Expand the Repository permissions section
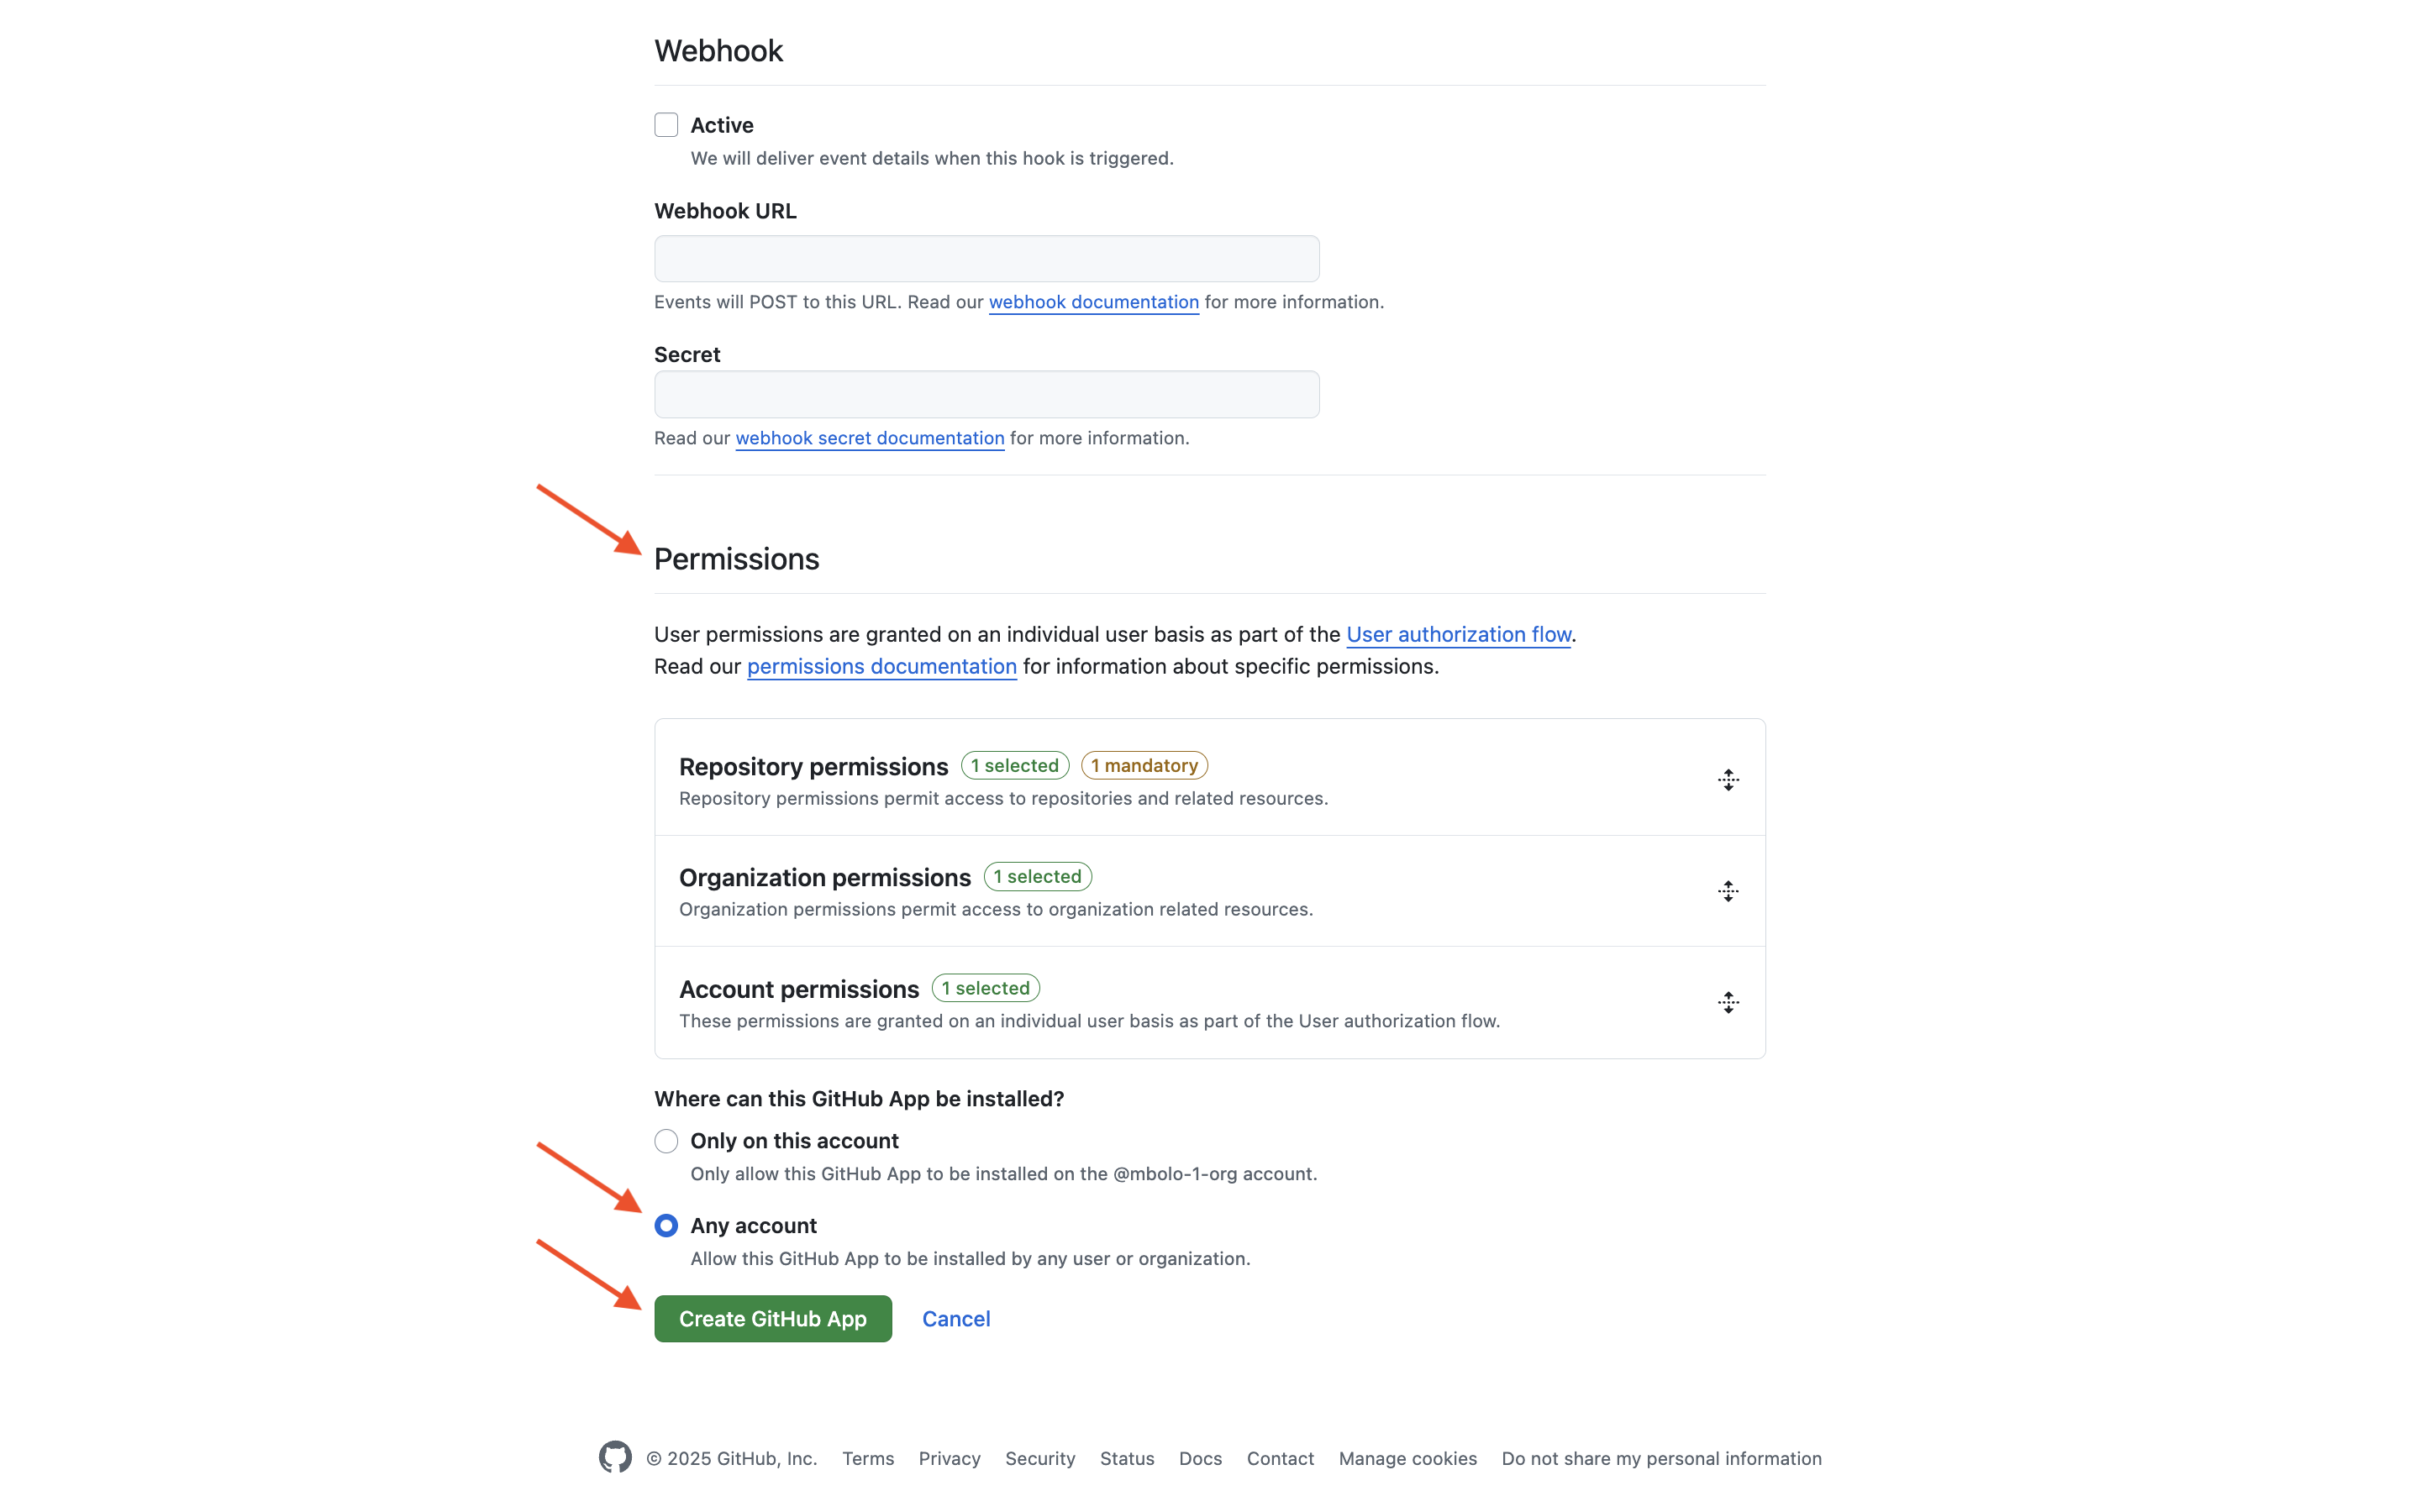The height and width of the screenshot is (1512, 2420). (x=813, y=766)
